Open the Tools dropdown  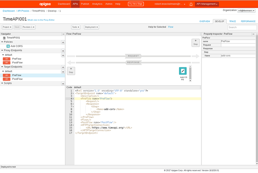[x=76, y=27]
